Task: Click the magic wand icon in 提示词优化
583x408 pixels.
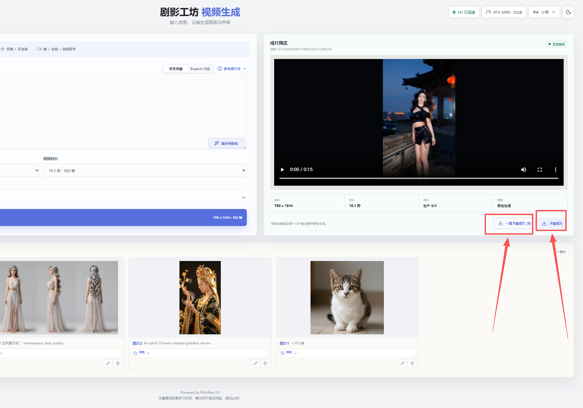Action: tap(216, 143)
